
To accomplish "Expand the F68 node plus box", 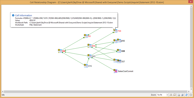I will point(114,30).
